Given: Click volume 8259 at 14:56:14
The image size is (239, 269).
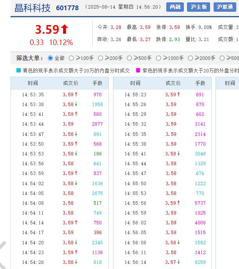Looking at the screenshot, I should click(x=200, y=262).
